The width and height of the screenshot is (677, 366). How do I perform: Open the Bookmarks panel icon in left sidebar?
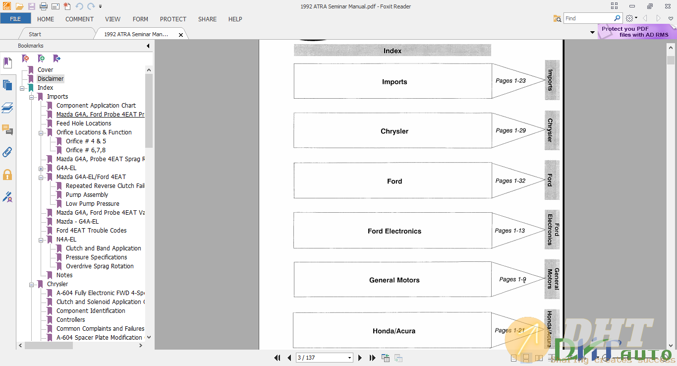(x=7, y=63)
